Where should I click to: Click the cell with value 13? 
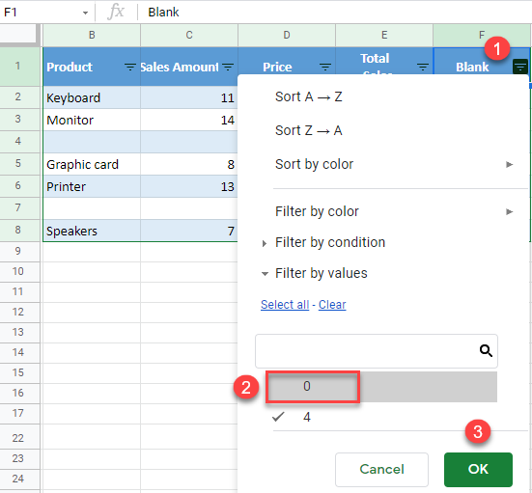click(189, 186)
